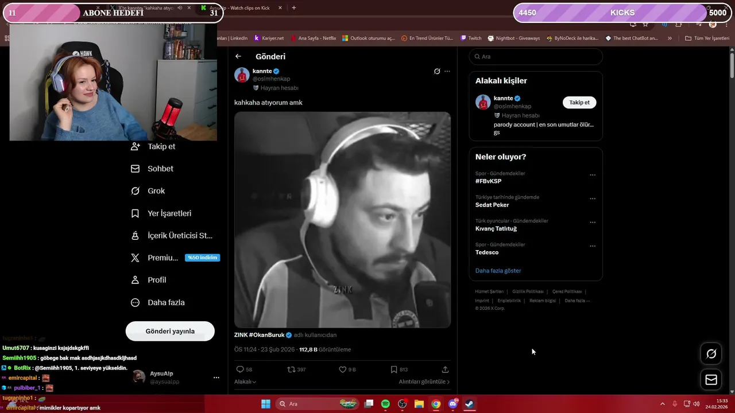This screenshot has height=413, width=735.
Task: Open volume control in system tray
Action: click(x=696, y=404)
